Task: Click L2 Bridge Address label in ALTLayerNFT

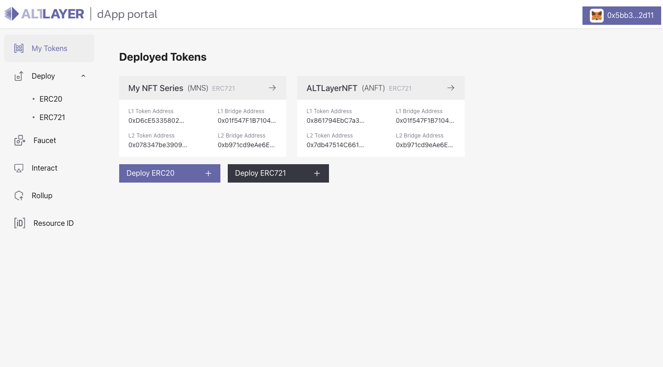Action: pos(420,136)
